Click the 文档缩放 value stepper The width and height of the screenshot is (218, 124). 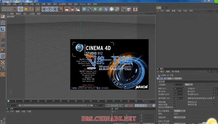[x=183, y=85]
